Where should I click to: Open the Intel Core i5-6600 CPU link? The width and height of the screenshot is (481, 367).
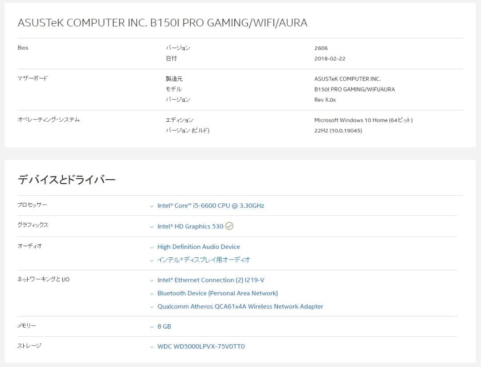[211, 206]
